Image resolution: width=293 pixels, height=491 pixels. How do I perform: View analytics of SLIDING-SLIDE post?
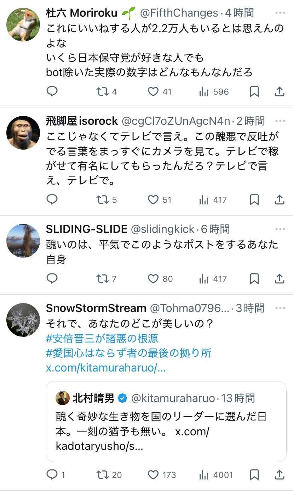tap(204, 279)
